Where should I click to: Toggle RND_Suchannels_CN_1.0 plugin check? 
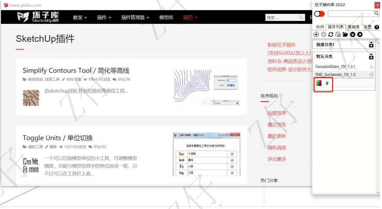pos(371,75)
